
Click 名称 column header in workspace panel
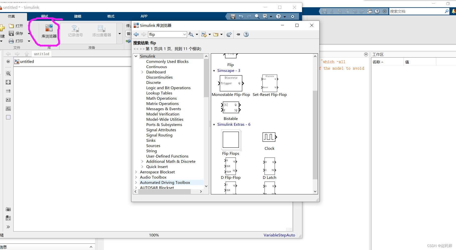(388, 62)
